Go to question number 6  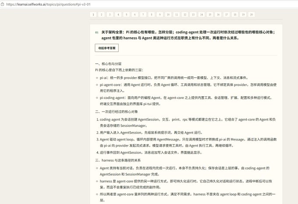(135, 14)
